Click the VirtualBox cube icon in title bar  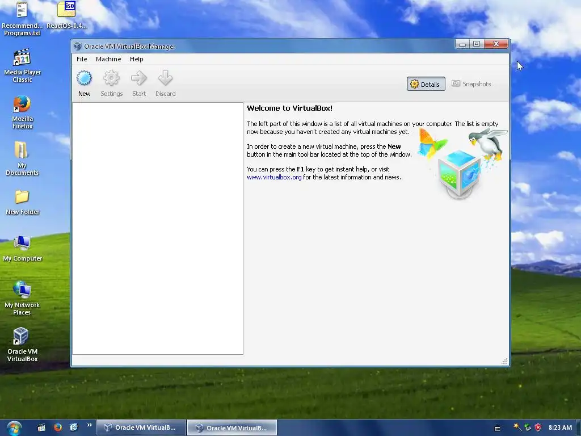(x=77, y=46)
